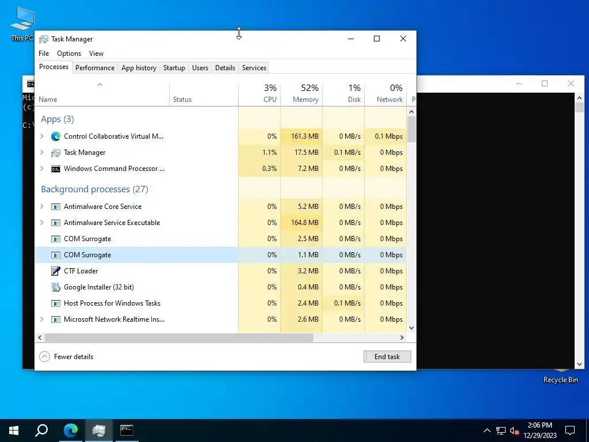Switch to the Performance tab

[95, 68]
